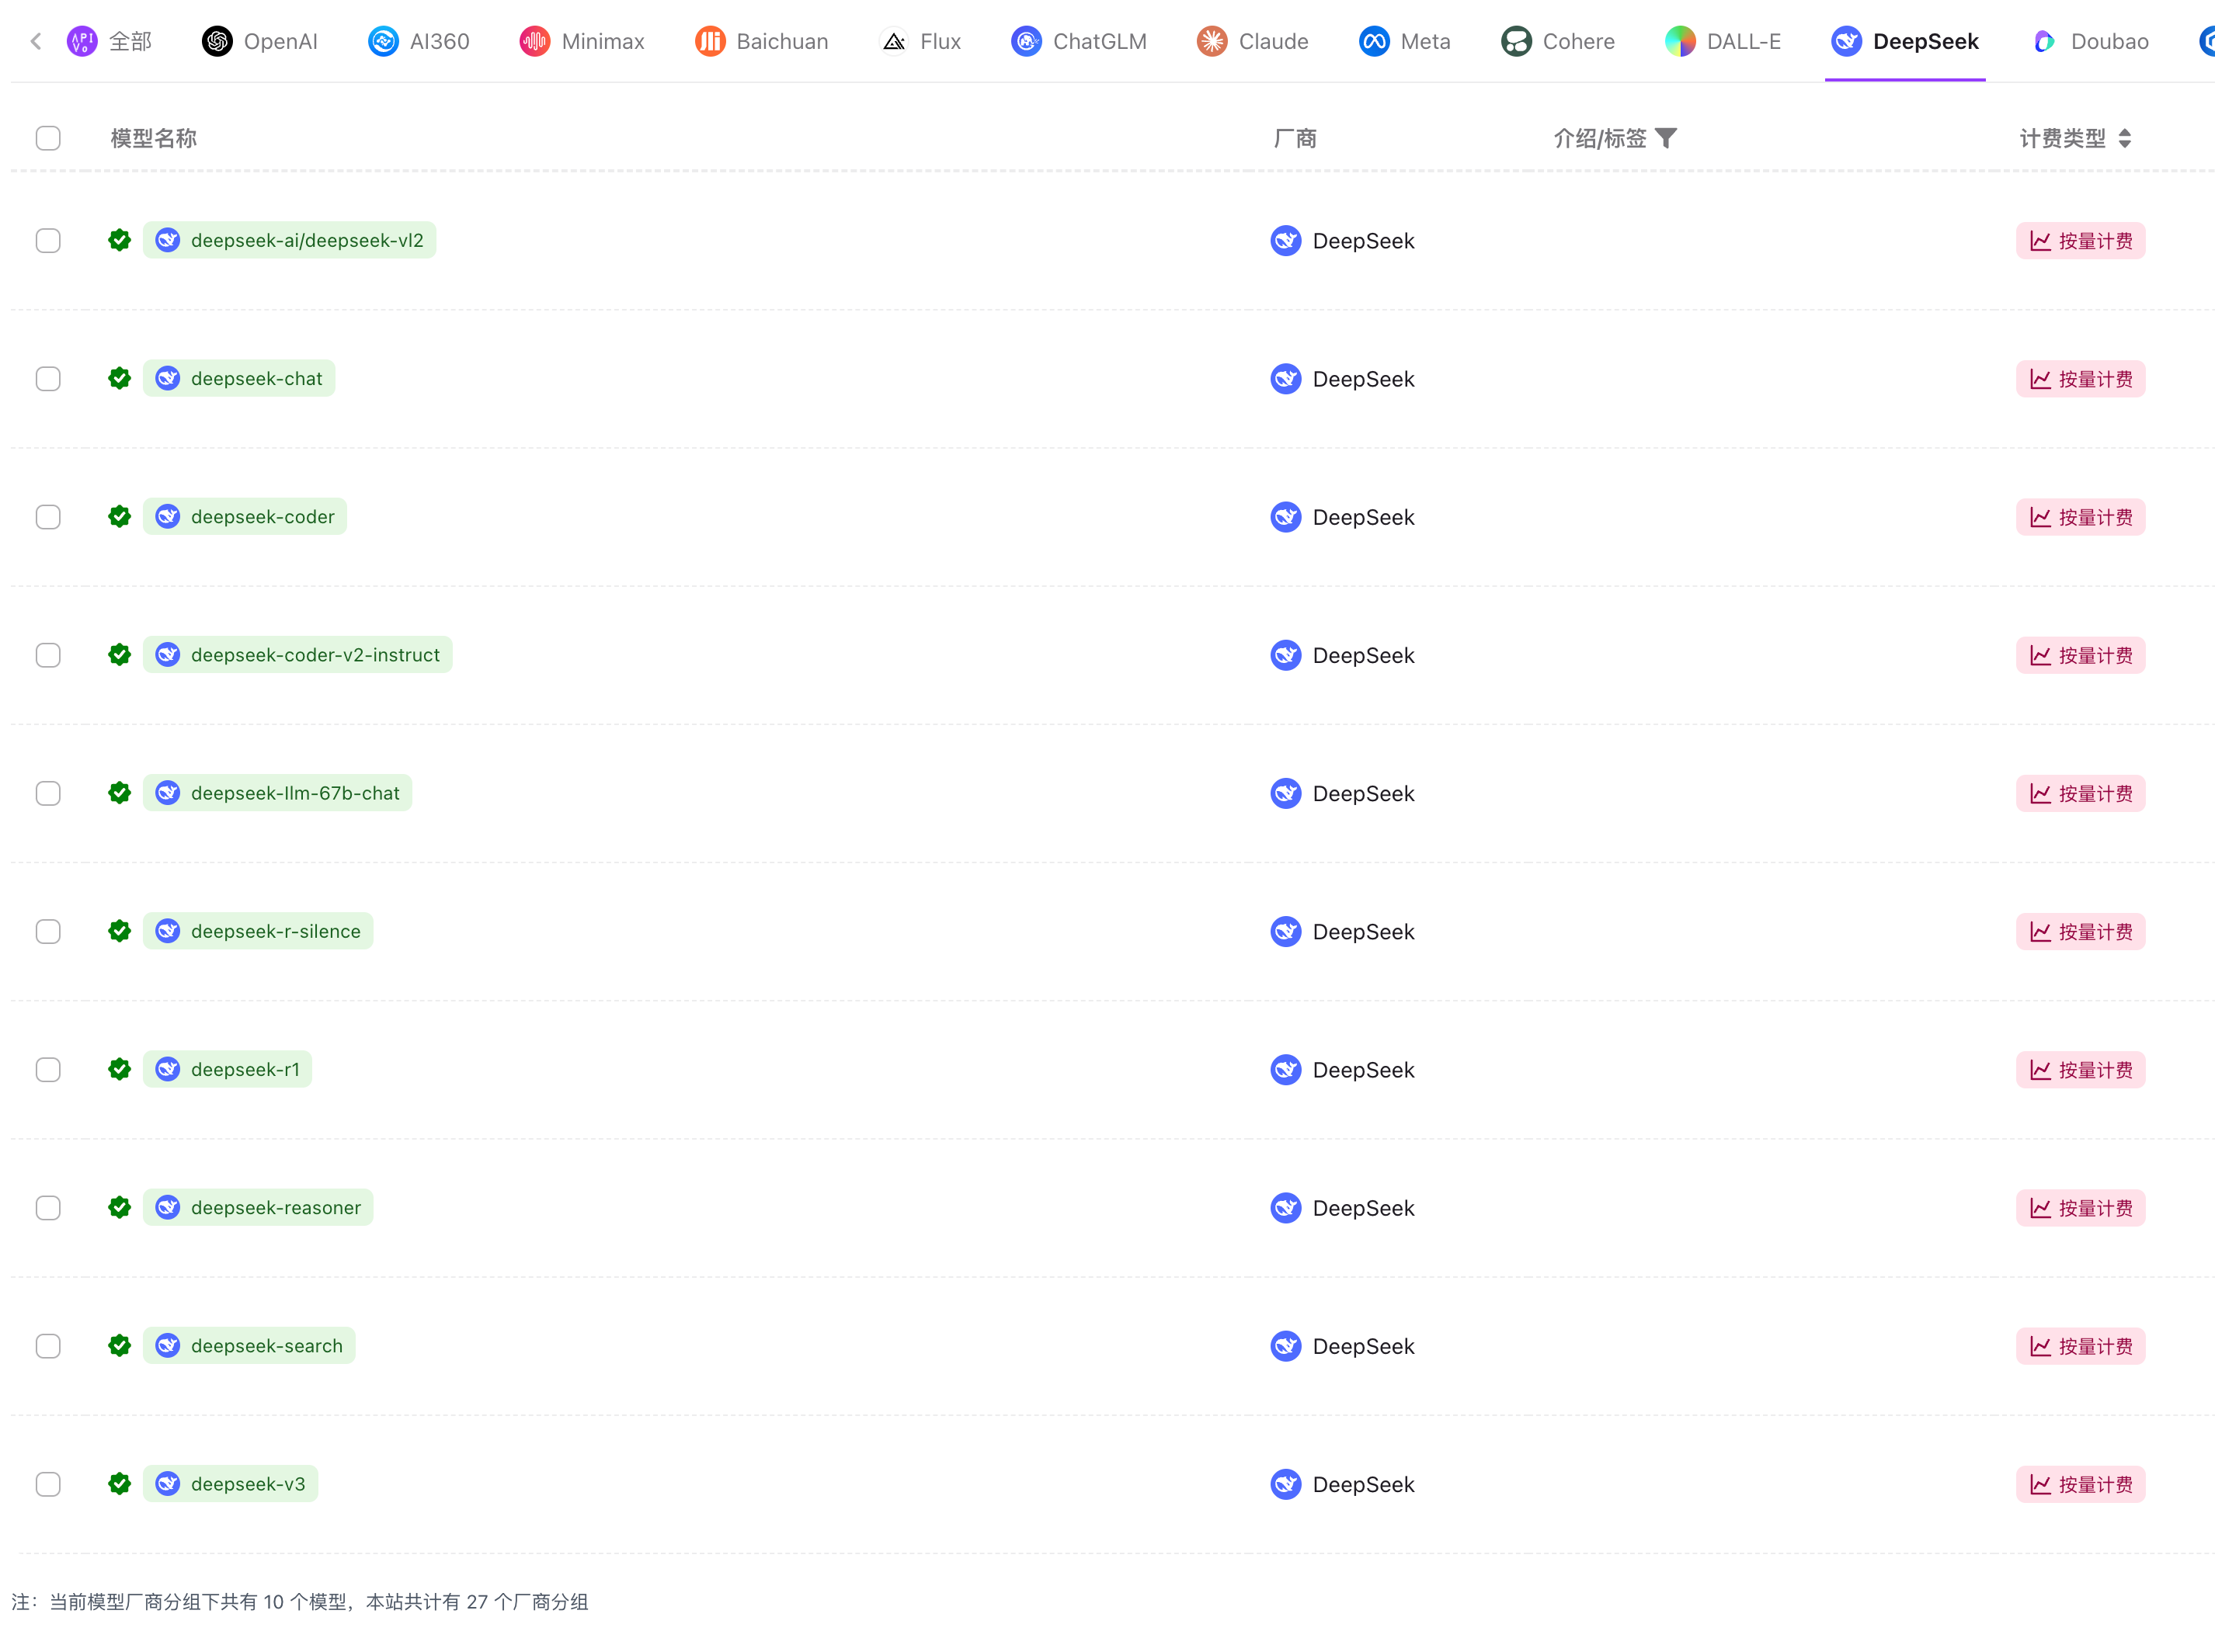
Task: Check the box for deepseek-coder-v2-instruct
Action: [x=48, y=655]
